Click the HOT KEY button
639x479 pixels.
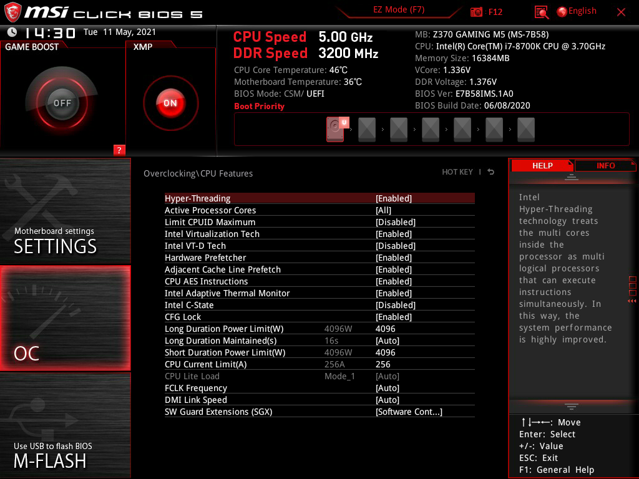click(x=457, y=172)
